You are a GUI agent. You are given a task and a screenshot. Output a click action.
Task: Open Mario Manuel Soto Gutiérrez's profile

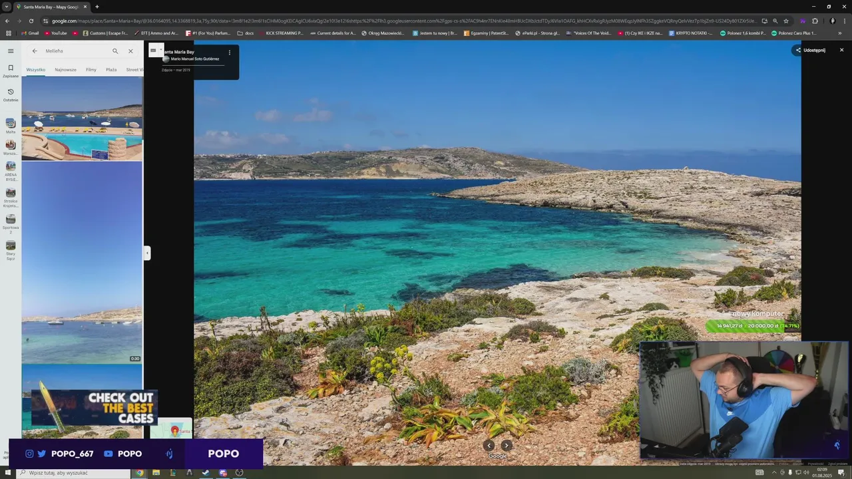point(191,59)
